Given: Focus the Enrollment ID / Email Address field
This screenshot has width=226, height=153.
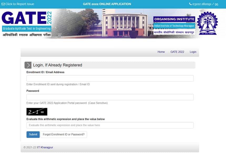Looking at the screenshot, I should click(110, 78).
